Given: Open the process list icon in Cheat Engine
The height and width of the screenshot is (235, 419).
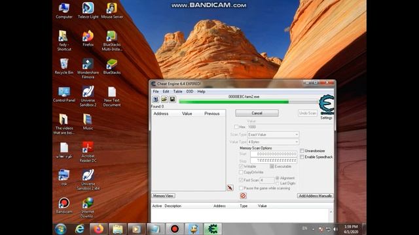Looking at the screenshot, I should pos(156,99).
